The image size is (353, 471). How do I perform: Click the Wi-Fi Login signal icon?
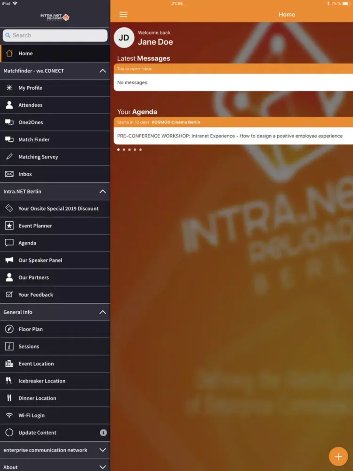(x=9, y=415)
